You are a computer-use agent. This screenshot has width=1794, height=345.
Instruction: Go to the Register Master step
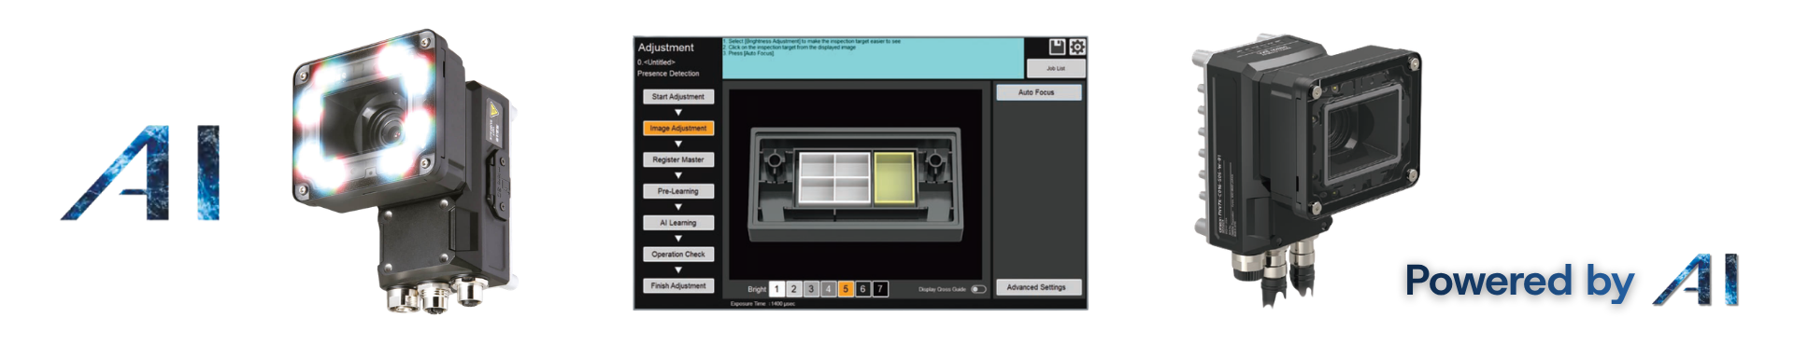(678, 159)
